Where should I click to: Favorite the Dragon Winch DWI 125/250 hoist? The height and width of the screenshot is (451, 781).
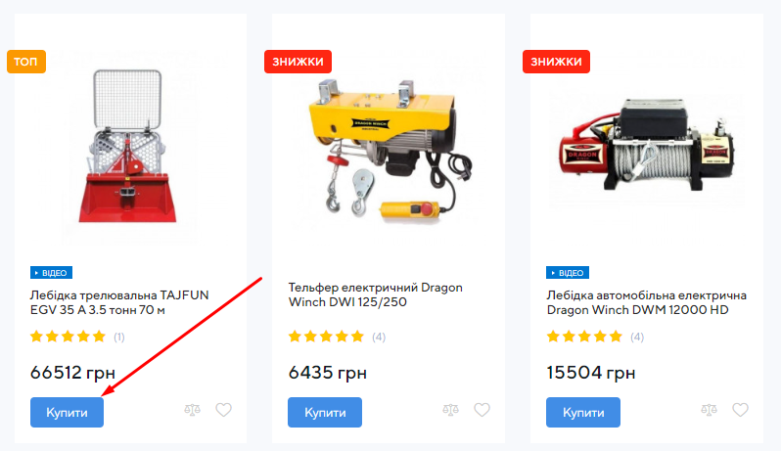pyautogui.click(x=482, y=410)
